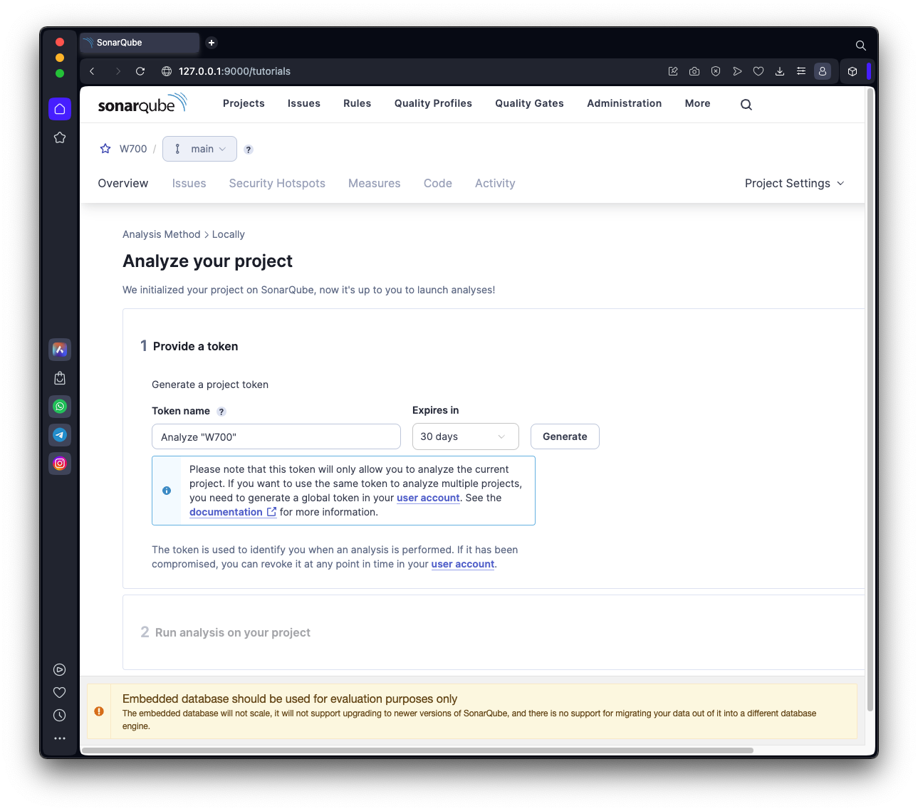Open the W700 project link
The height and width of the screenshot is (811, 918).
tap(133, 149)
